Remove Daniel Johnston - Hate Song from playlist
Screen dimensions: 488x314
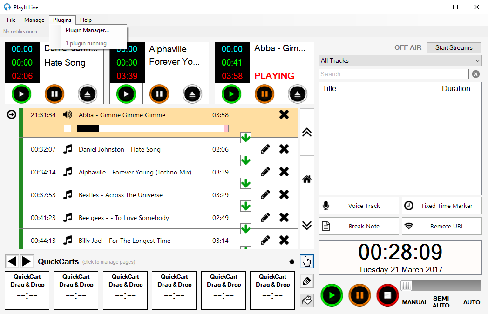click(284, 149)
